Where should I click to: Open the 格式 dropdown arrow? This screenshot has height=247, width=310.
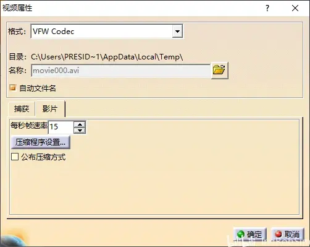[x=177, y=32]
